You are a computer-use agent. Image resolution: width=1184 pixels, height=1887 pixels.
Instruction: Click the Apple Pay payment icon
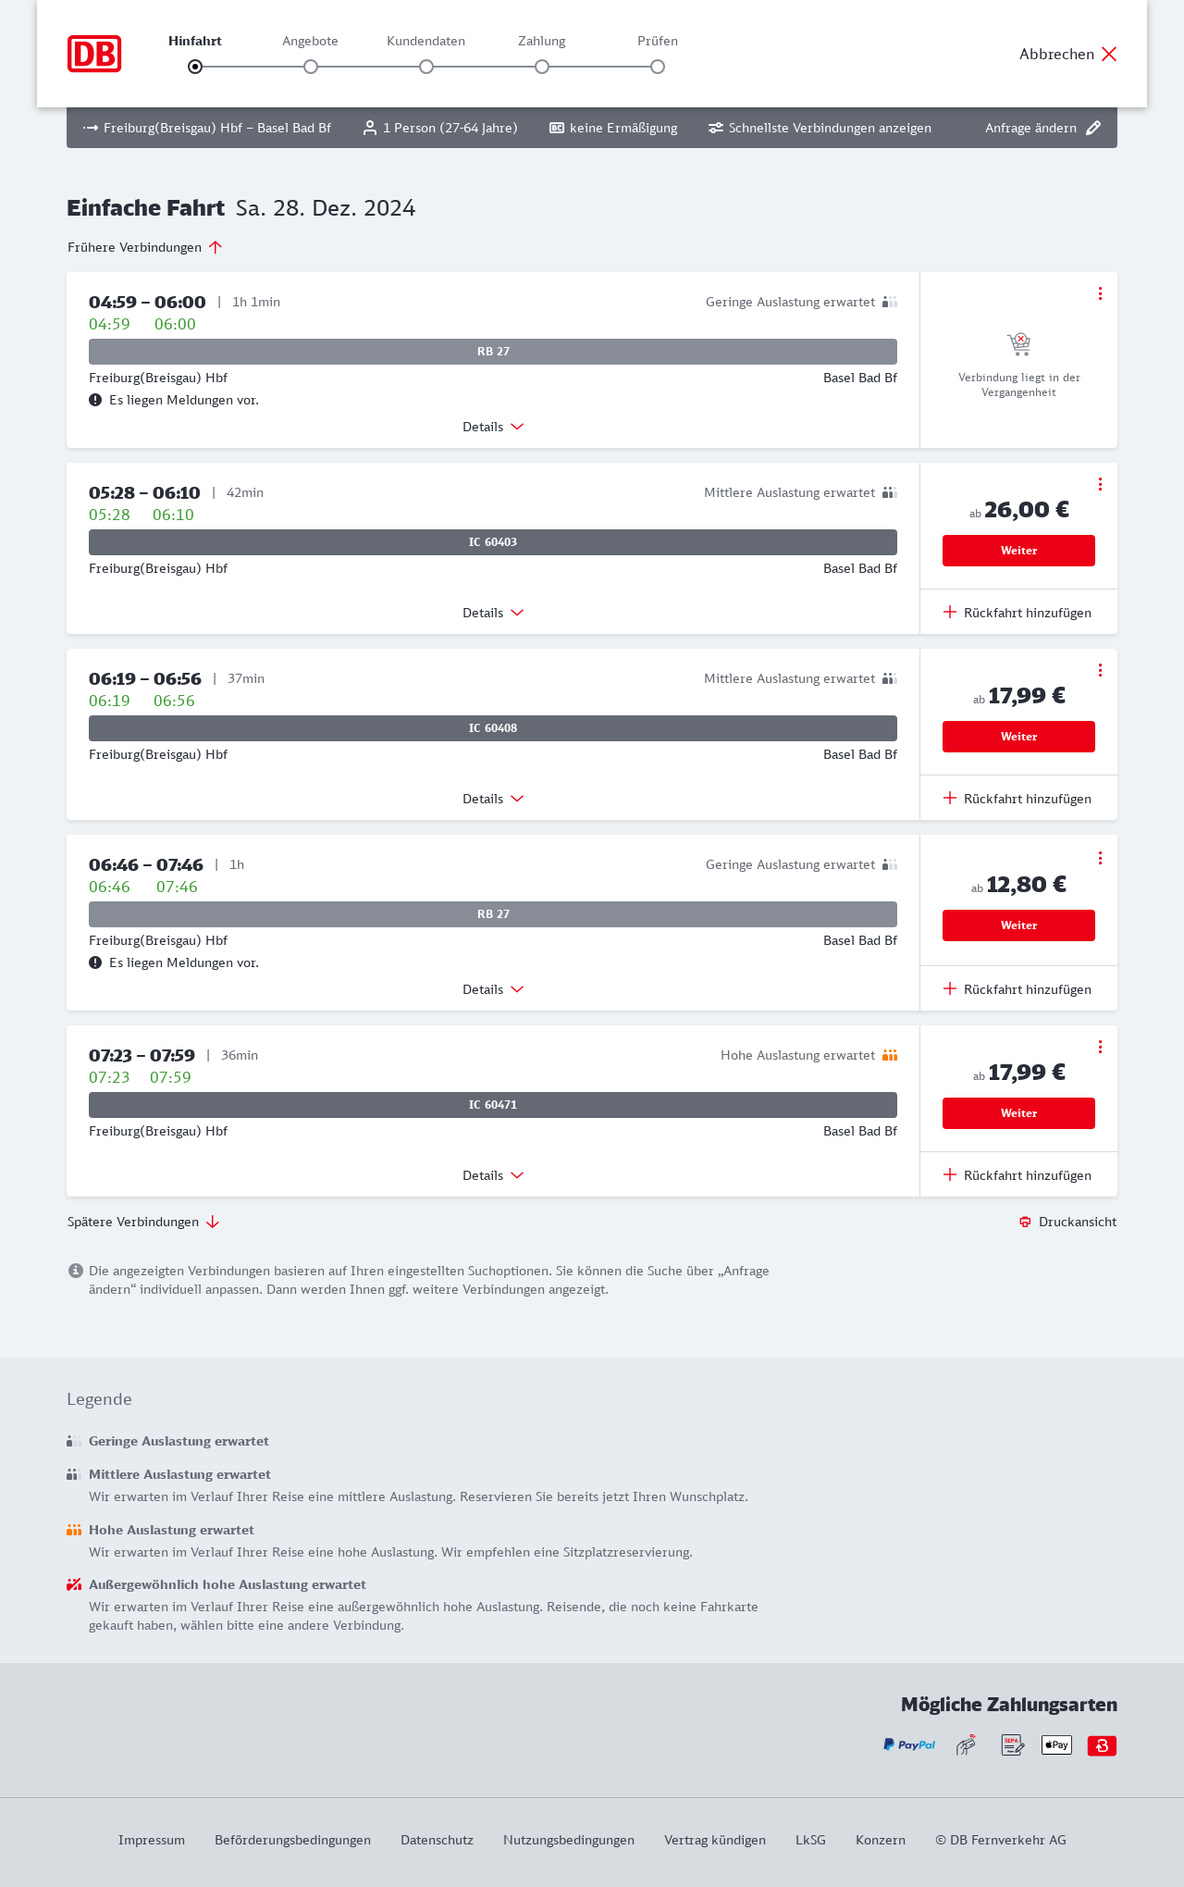tap(1056, 1745)
